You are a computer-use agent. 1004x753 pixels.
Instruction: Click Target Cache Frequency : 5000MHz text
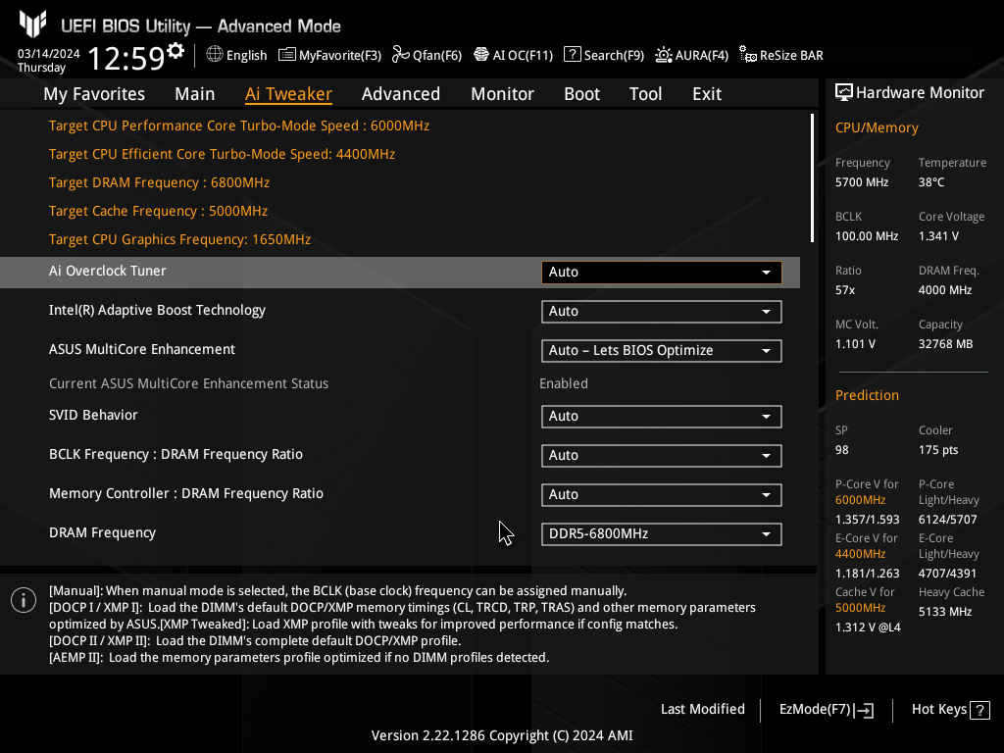(x=158, y=212)
